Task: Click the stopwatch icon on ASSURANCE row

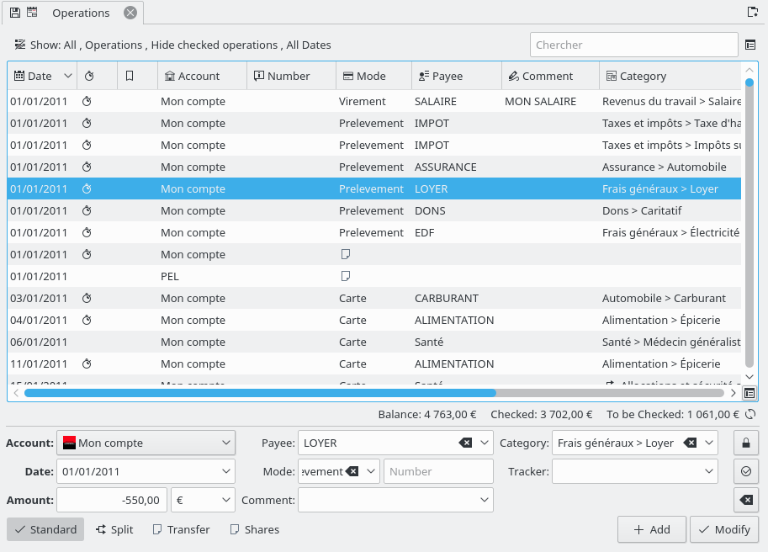Action: pyautogui.click(x=87, y=167)
